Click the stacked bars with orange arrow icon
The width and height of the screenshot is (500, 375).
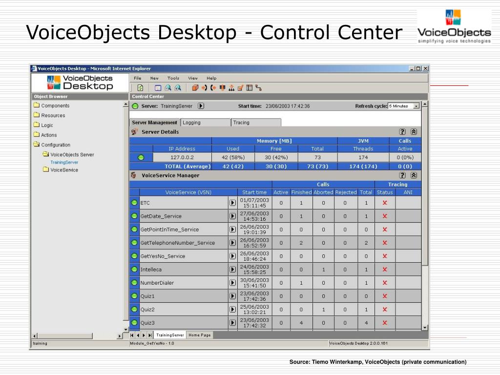(x=222, y=88)
